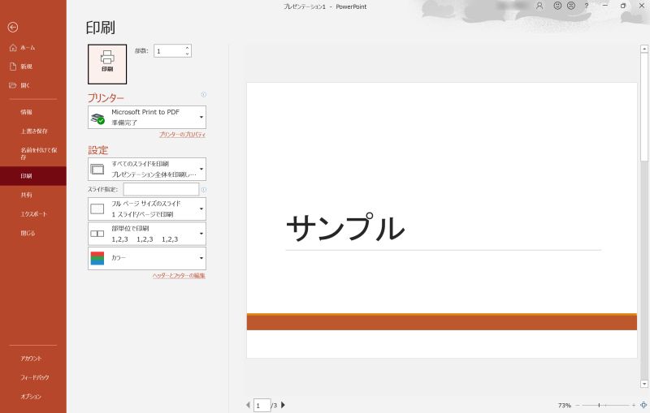Increase the copies count with up arrow
The height and width of the screenshot is (413, 650).
[x=188, y=48]
